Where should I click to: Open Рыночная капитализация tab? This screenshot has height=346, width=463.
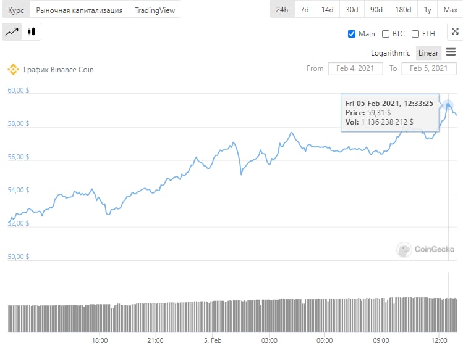(79, 10)
